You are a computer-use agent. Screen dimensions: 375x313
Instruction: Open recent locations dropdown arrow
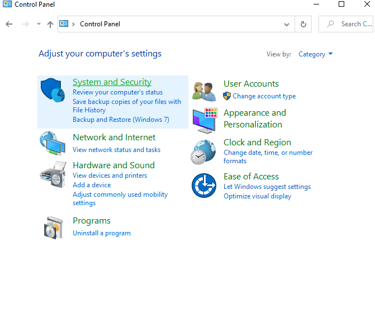point(39,24)
